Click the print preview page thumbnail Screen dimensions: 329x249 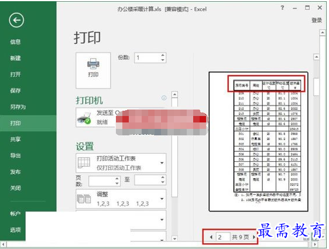coord(259,142)
